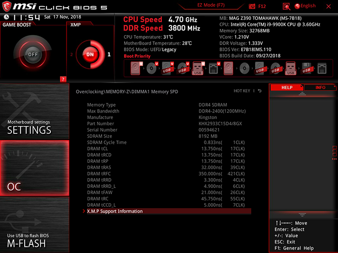The image size is (338, 253).
Task: Switch off the XMP ON knob
Action: 90,54
